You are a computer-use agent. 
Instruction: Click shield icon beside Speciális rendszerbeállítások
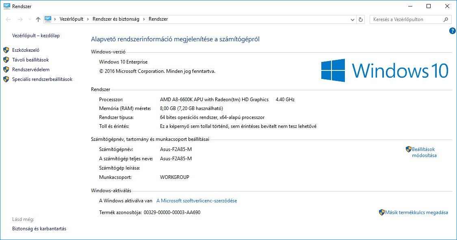click(6, 79)
